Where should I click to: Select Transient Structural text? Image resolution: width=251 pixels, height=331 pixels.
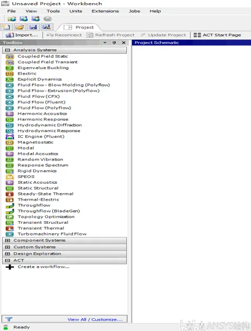tap(43, 222)
